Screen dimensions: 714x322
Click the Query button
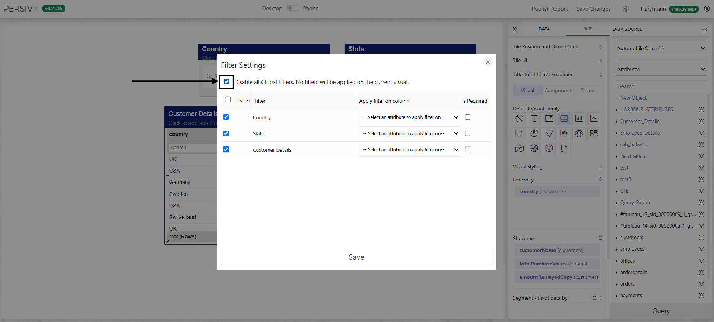coord(661,311)
